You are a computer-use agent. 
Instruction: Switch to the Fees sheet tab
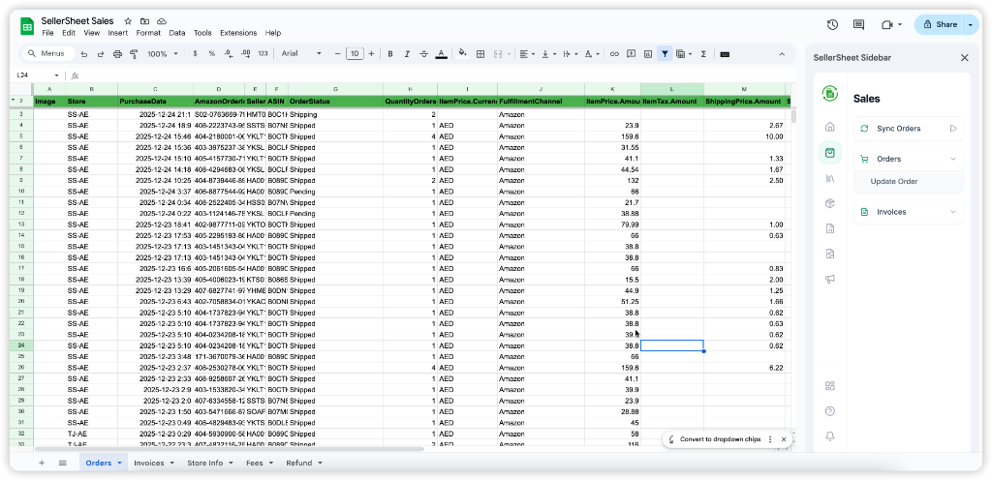click(x=260, y=463)
